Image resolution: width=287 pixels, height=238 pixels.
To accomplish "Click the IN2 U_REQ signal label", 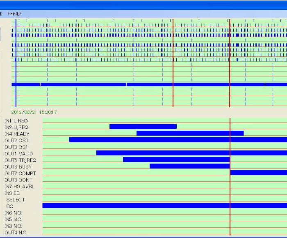I will point(16,127).
